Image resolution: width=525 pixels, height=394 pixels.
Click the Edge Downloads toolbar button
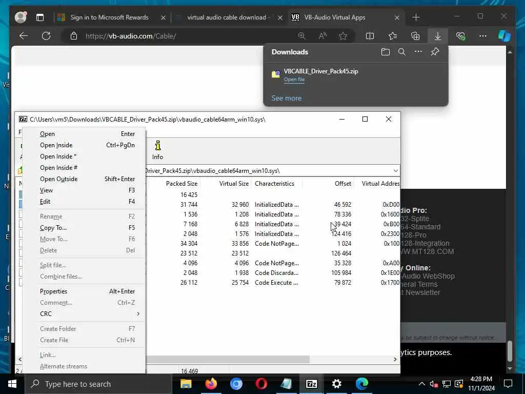(x=438, y=36)
